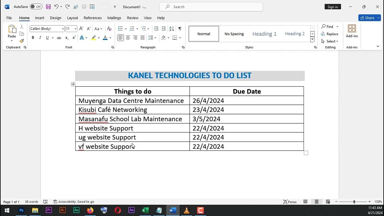Apply the No Spacing style
384x216 pixels.
(234, 34)
